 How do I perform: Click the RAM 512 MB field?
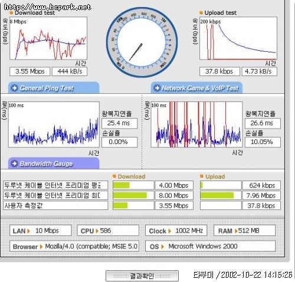coord(244,231)
